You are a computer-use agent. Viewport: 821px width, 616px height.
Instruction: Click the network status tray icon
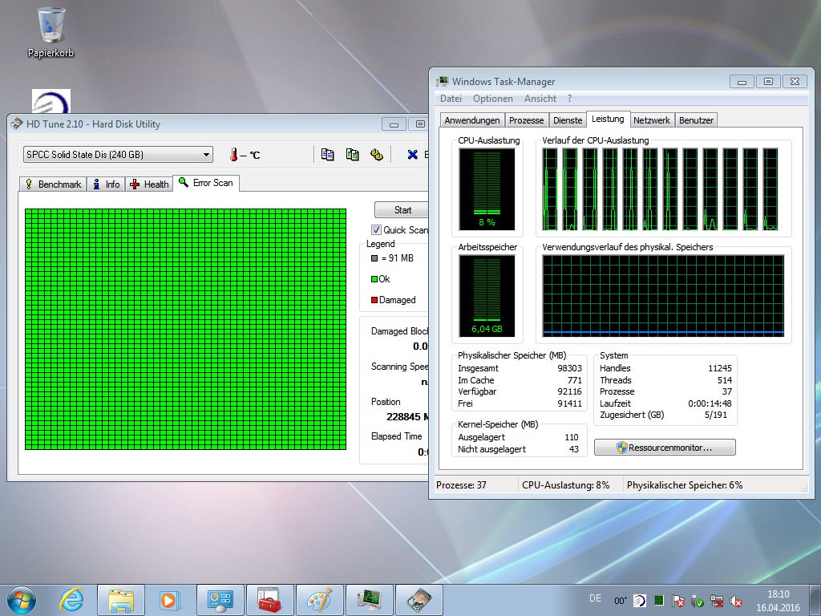coord(716,601)
